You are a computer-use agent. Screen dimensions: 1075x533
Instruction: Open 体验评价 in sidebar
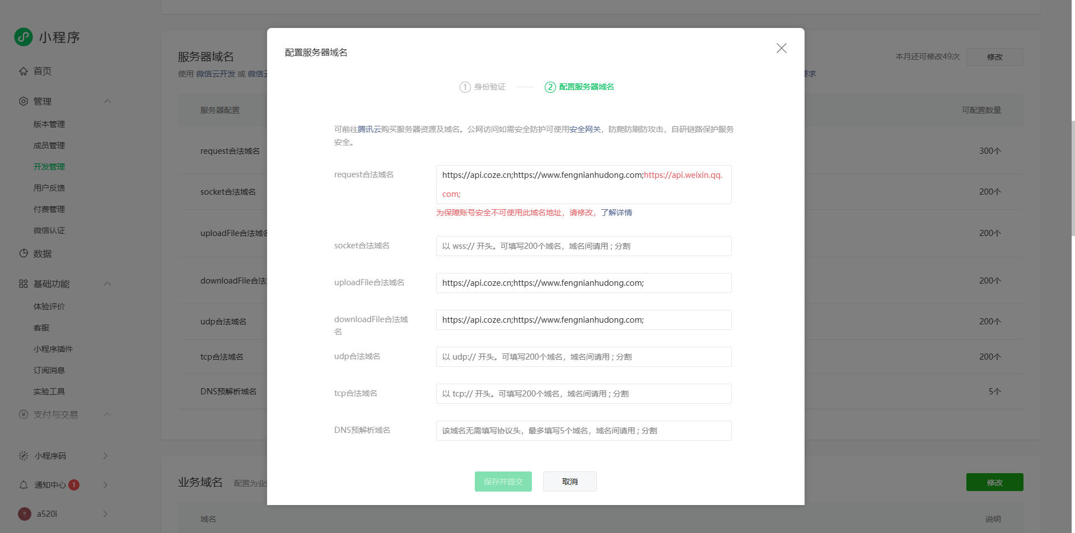click(x=49, y=306)
